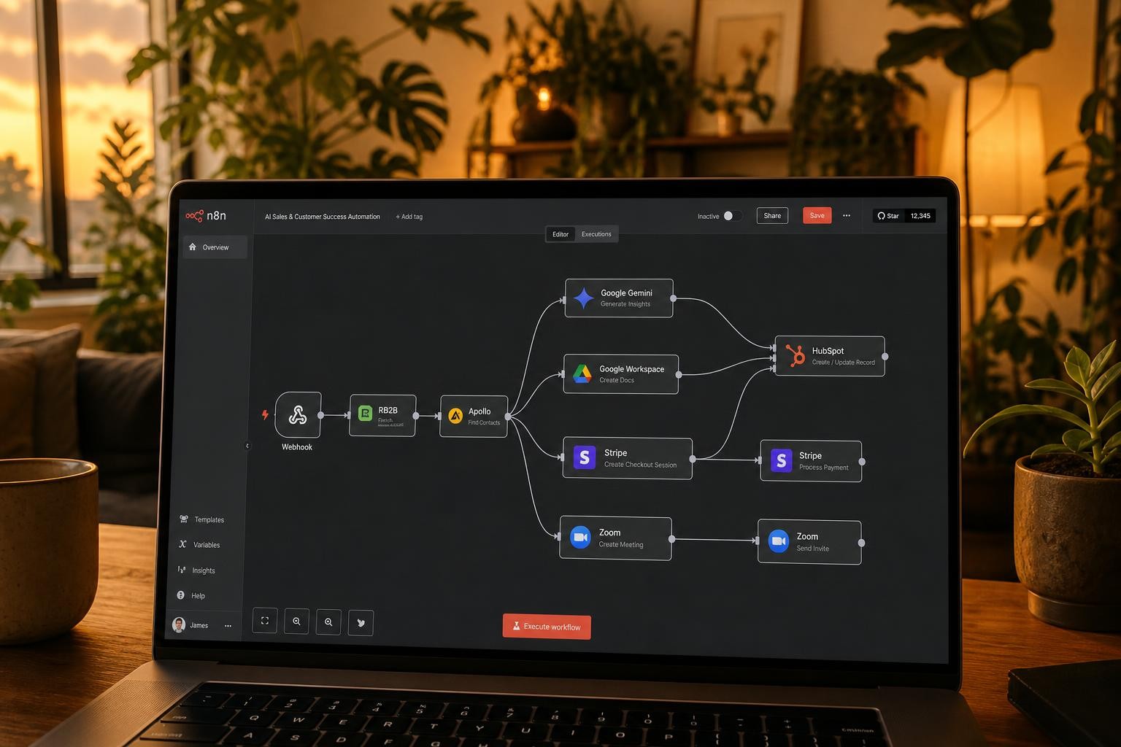Select the Zoom Create Meeting node

[615, 538]
